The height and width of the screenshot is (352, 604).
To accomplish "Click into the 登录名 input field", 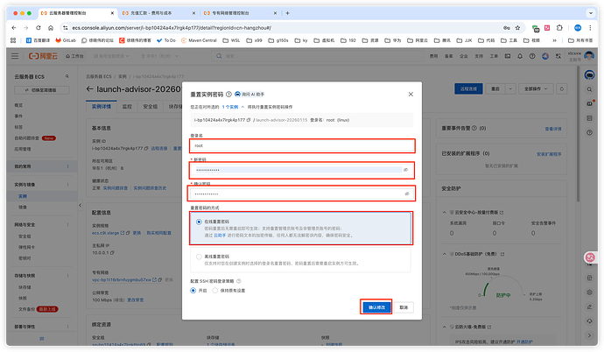I will (298, 146).
